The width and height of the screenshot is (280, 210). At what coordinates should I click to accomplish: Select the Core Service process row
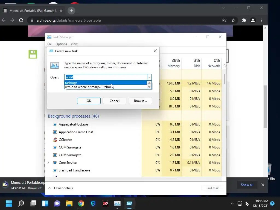click(133, 163)
